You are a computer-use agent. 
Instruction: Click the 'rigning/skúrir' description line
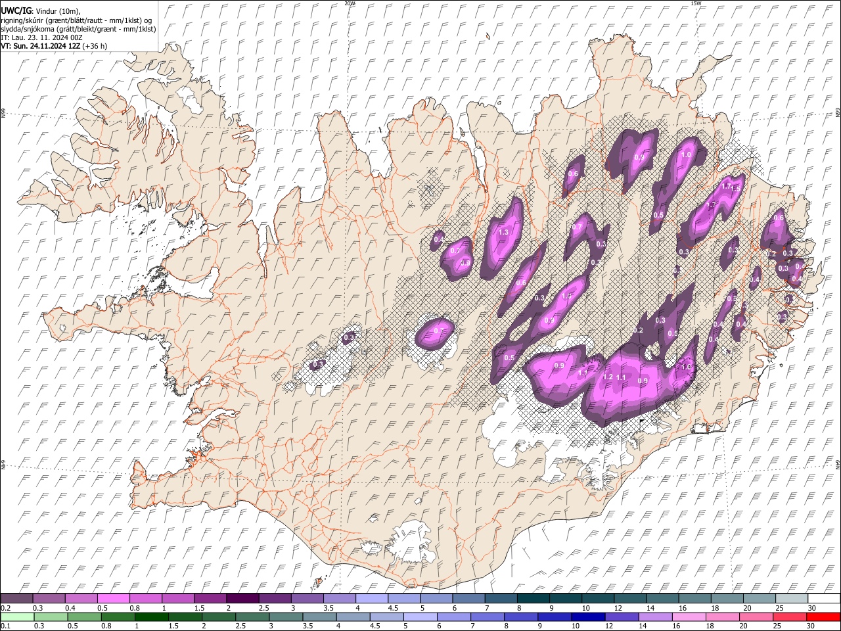pos(76,20)
